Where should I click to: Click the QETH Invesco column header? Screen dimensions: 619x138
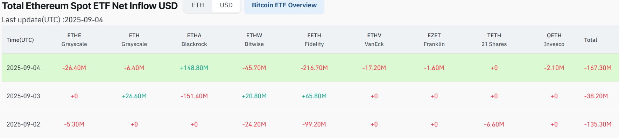[x=554, y=40]
